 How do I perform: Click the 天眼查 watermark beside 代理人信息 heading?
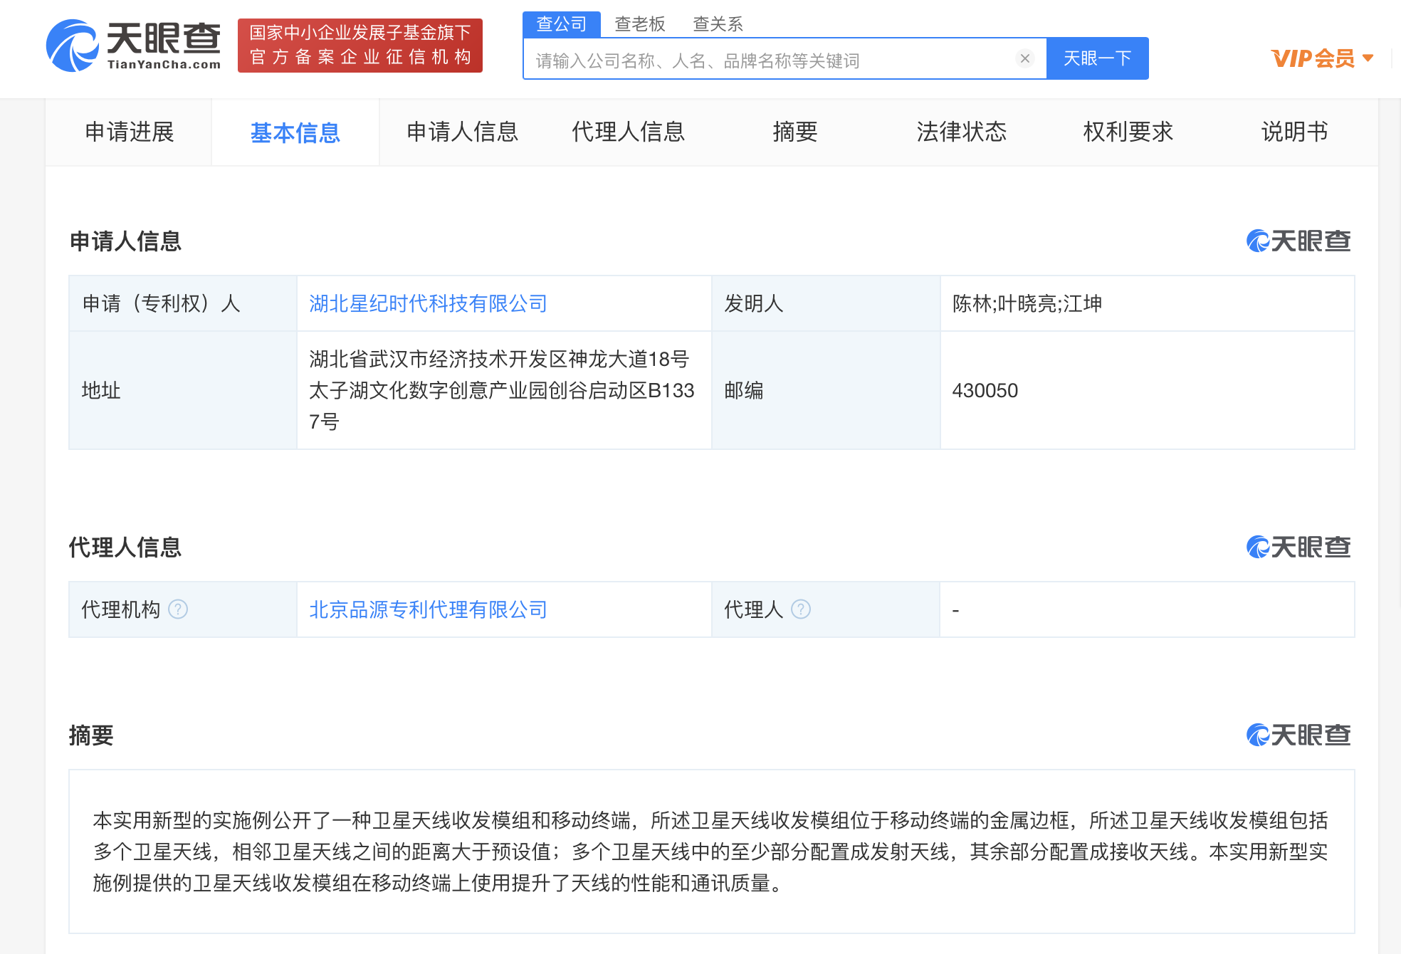tap(1298, 547)
